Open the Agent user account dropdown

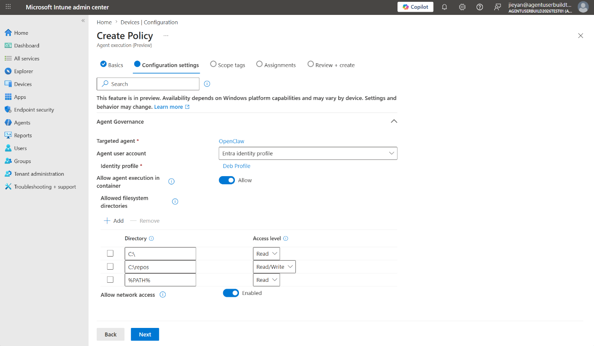308,153
